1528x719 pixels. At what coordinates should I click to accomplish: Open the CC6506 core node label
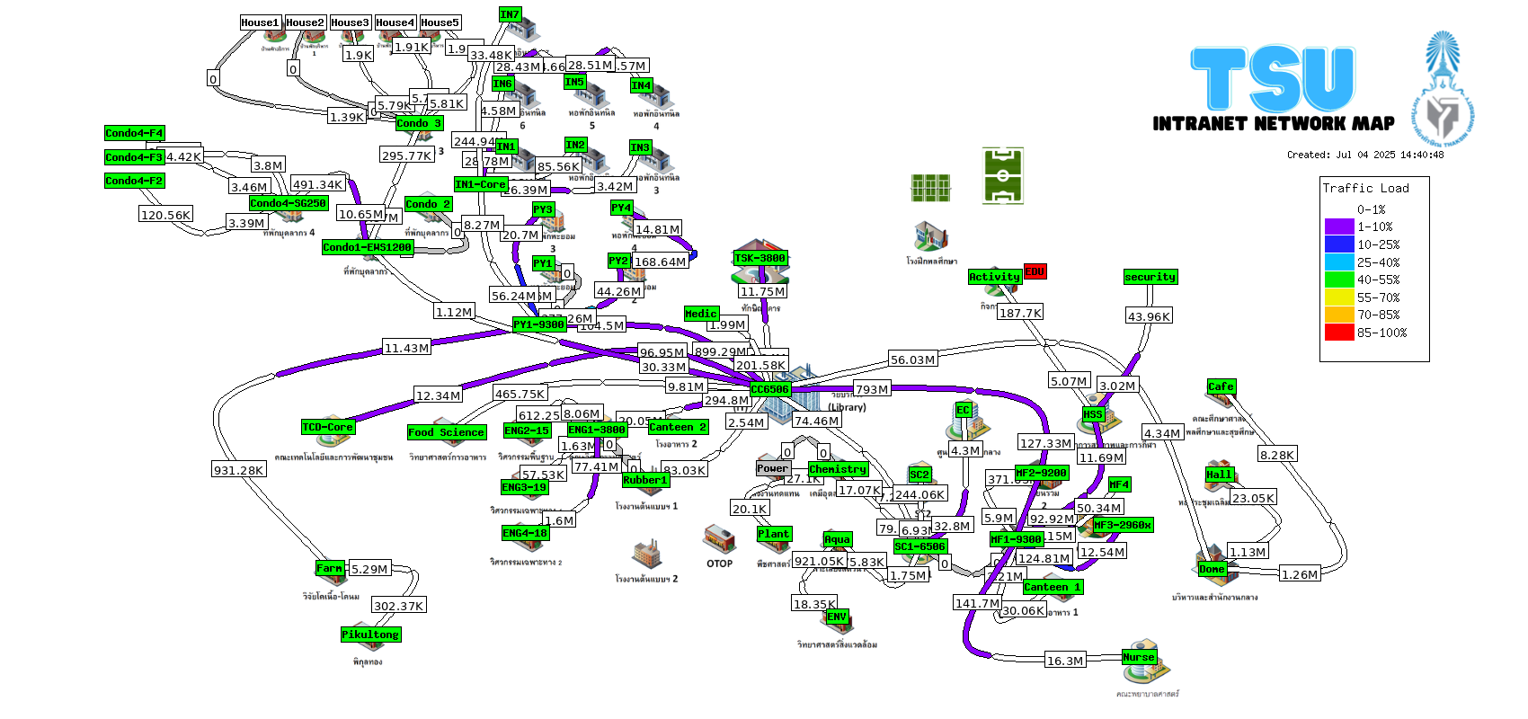click(770, 389)
